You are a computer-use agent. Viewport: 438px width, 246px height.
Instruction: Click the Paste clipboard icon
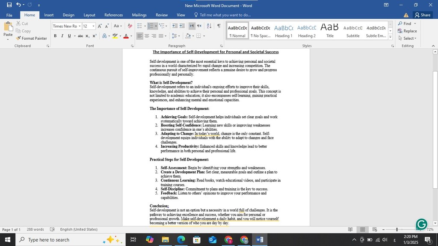[x=8, y=27]
